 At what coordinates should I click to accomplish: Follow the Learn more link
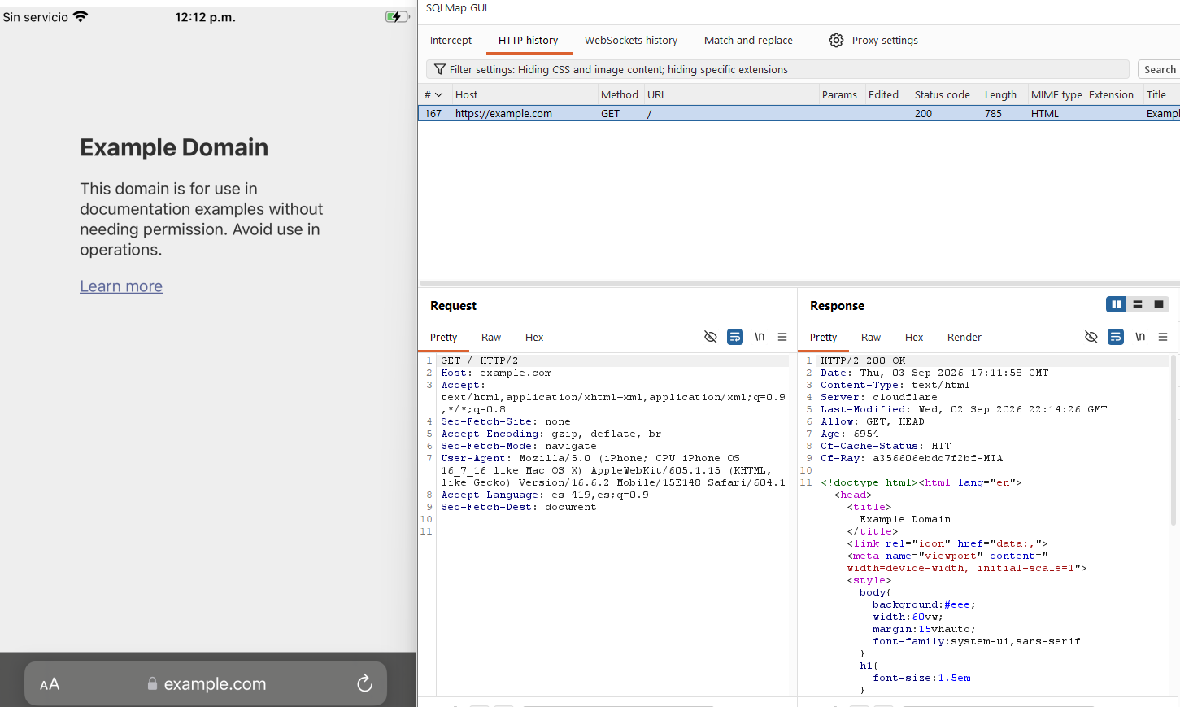click(x=121, y=286)
